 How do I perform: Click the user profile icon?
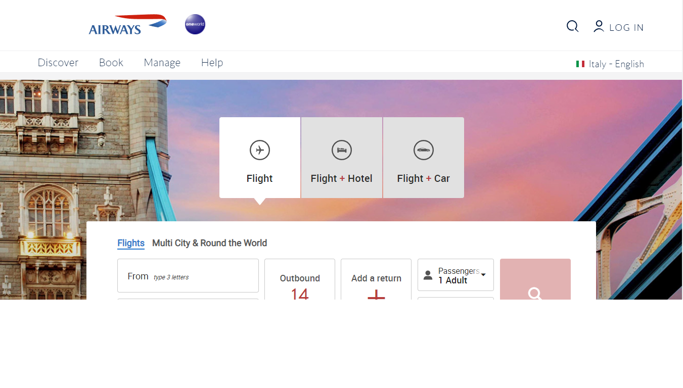(x=599, y=26)
